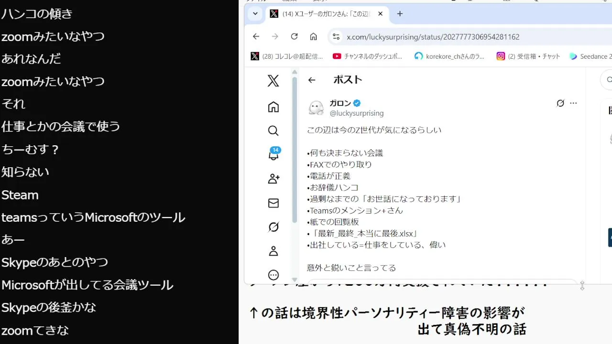Screen dimensions: 612x344
Task: Click post line 「最新_最終_本当に最後.xlsx」
Action: (363, 233)
